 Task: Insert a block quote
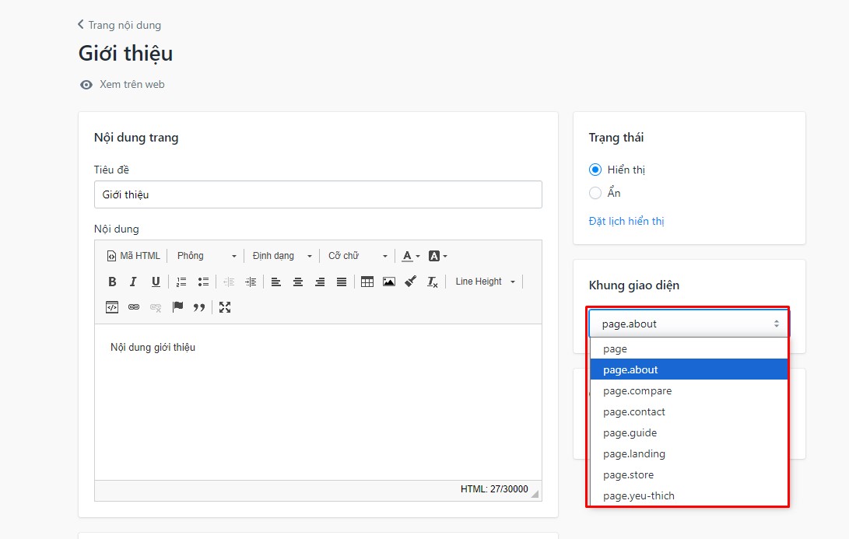[x=199, y=307]
